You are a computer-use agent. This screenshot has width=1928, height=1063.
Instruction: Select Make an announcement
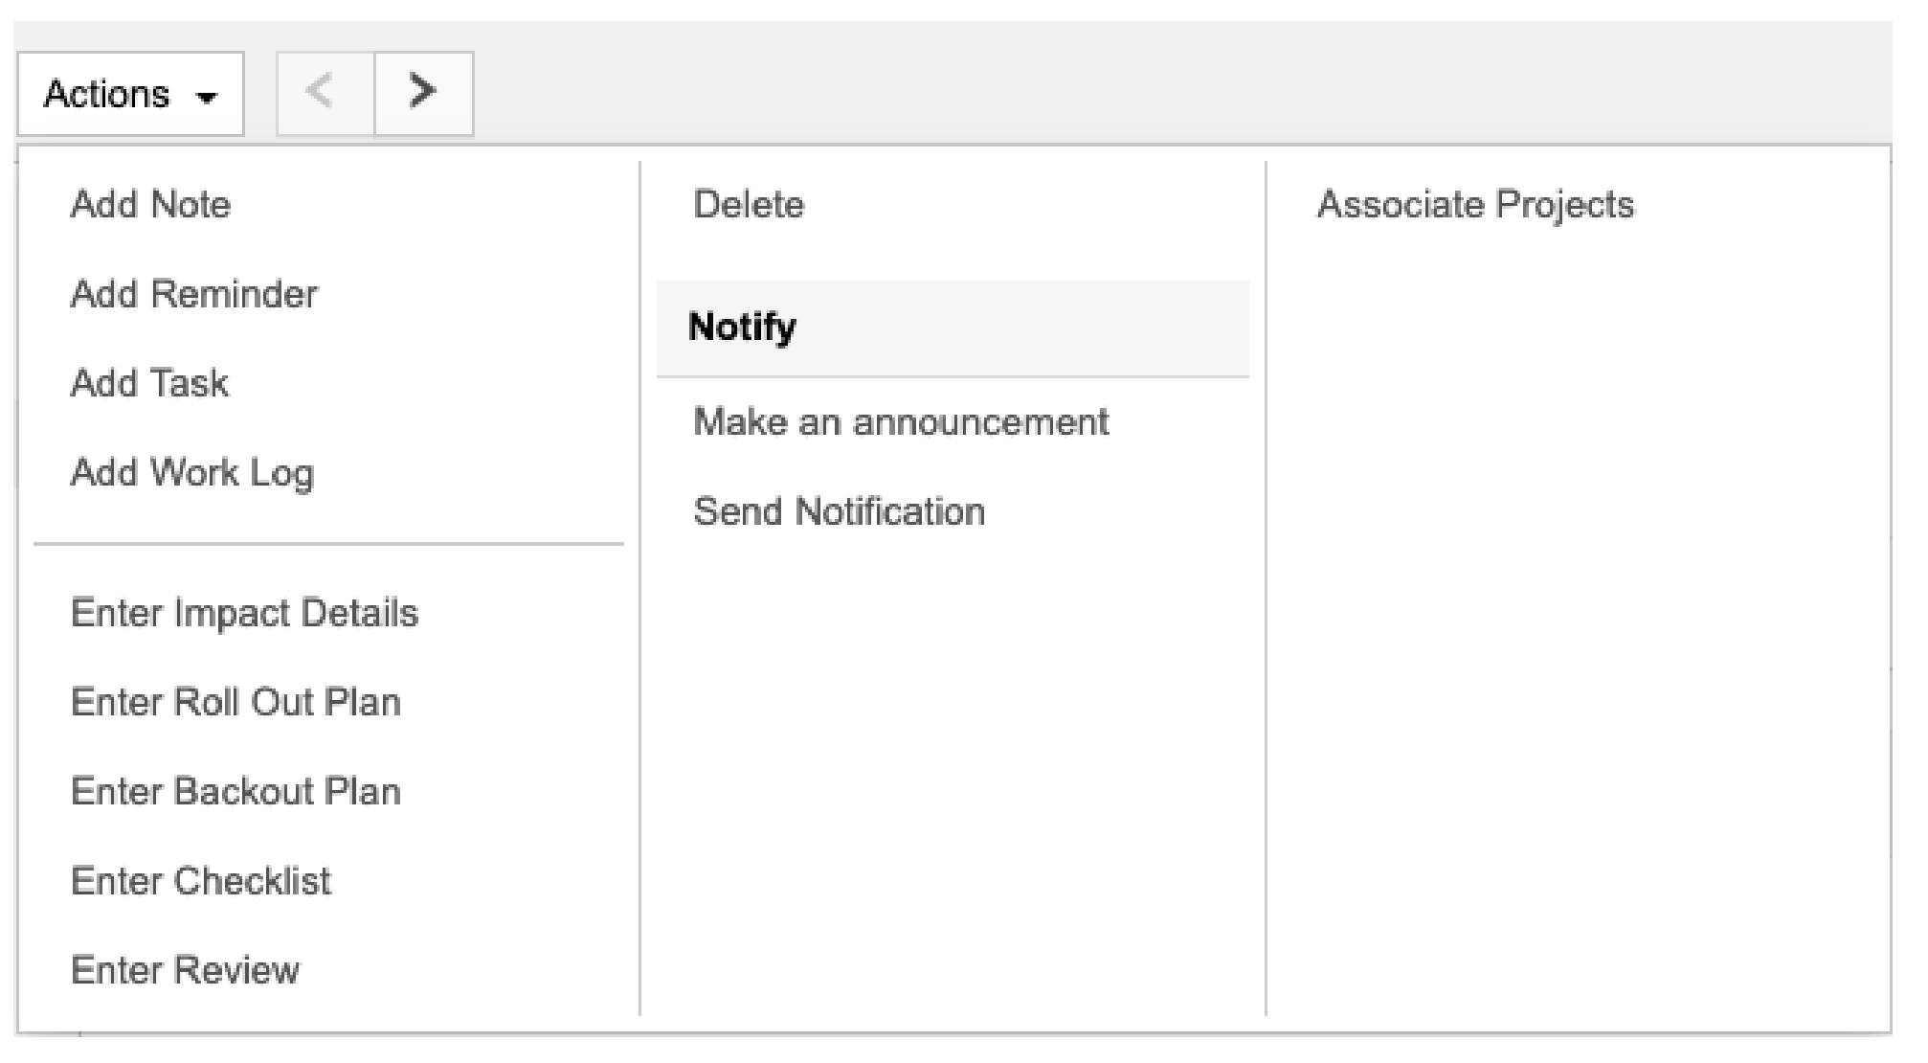pyautogui.click(x=900, y=421)
